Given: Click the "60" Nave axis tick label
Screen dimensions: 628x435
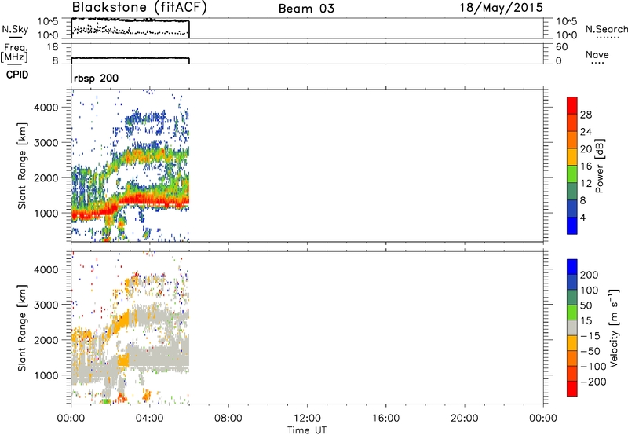Looking at the screenshot, I should (561, 47).
